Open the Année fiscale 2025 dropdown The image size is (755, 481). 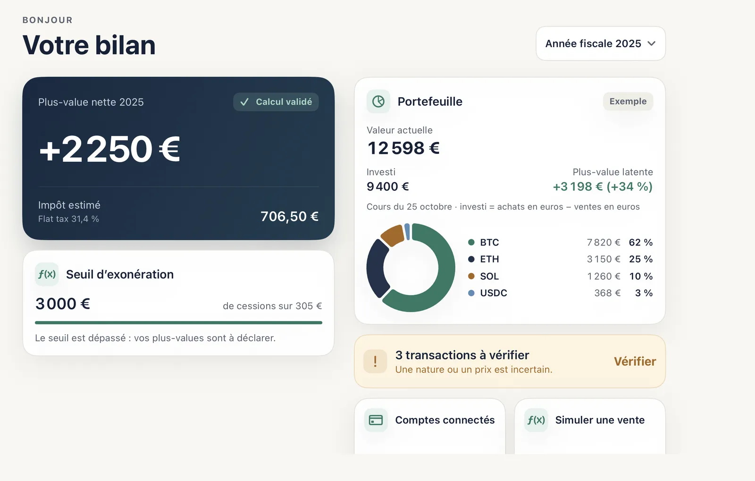[x=601, y=43]
